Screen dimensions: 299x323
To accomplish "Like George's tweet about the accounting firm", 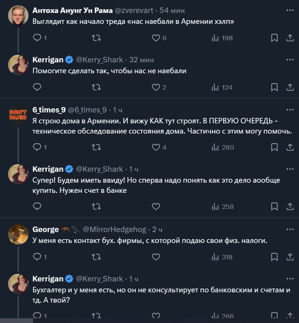I will coord(156,257).
